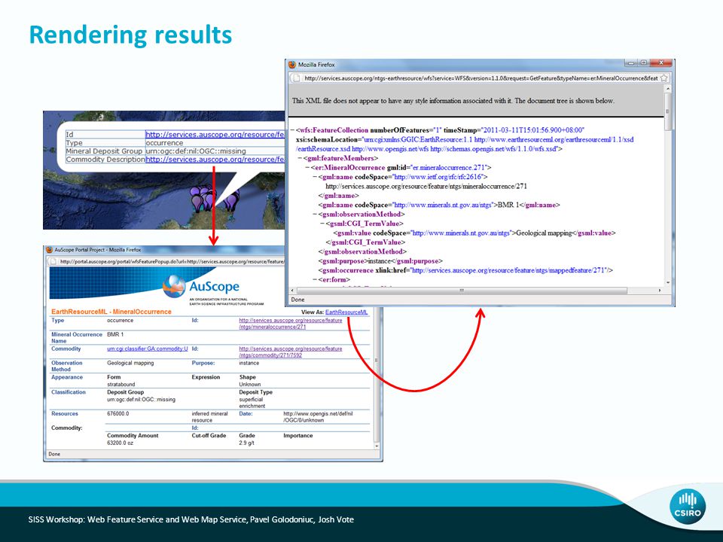723x542 pixels.
Task: Click the AuScope globe logo
Action: (174, 286)
